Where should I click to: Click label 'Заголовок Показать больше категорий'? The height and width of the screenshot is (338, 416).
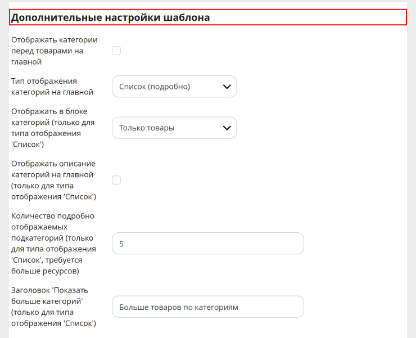click(53, 307)
